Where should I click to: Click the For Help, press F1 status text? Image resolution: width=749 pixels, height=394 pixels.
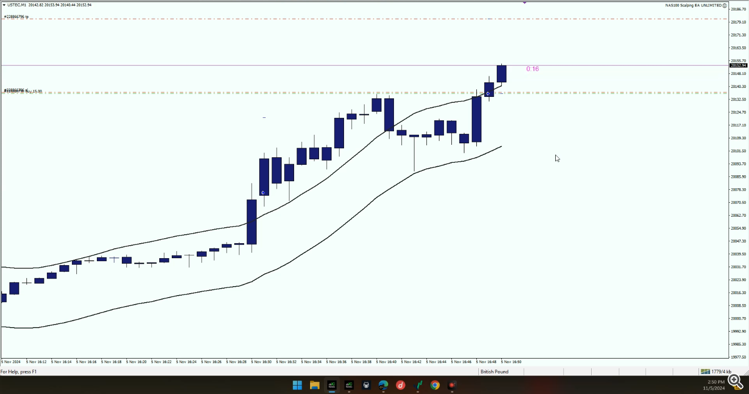18,372
